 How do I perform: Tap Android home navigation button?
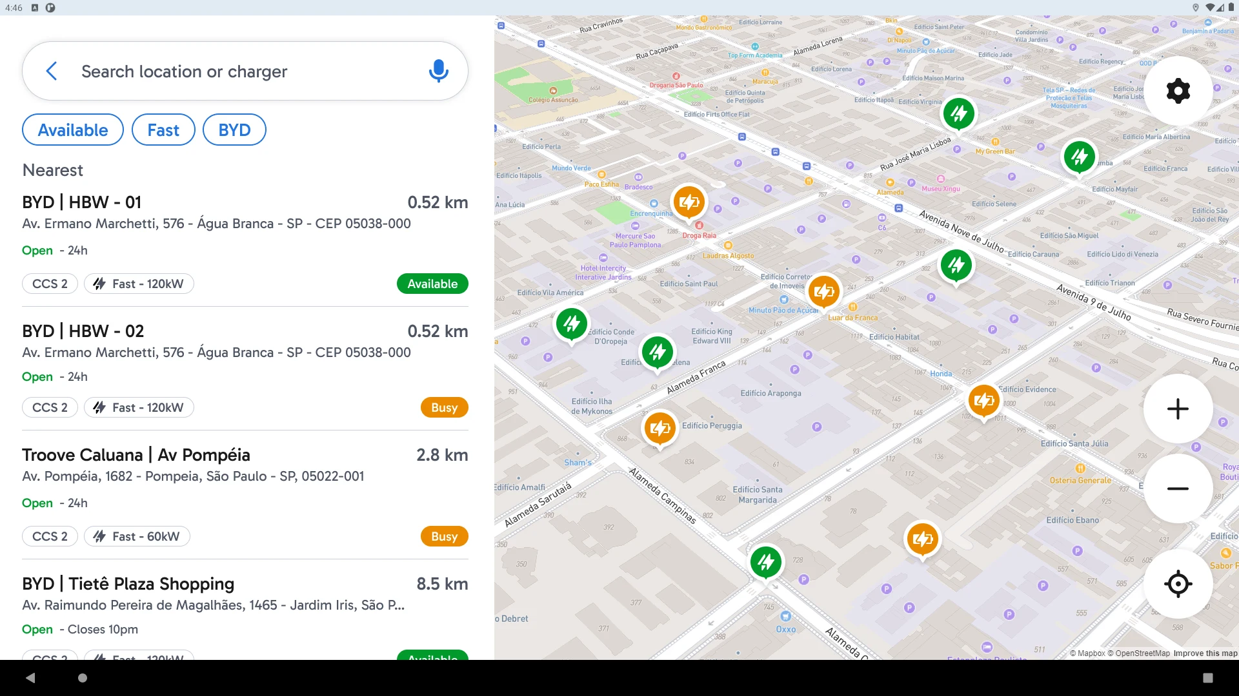83,678
